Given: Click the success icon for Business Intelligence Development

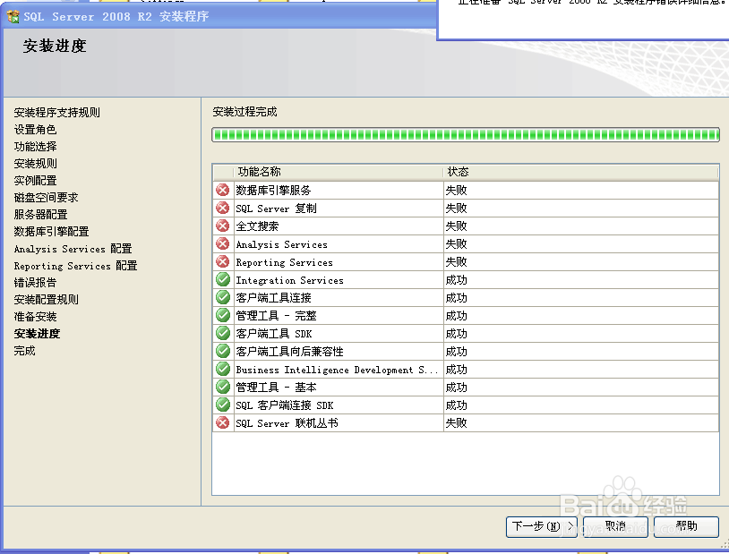Looking at the screenshot, I should (223, 369).
